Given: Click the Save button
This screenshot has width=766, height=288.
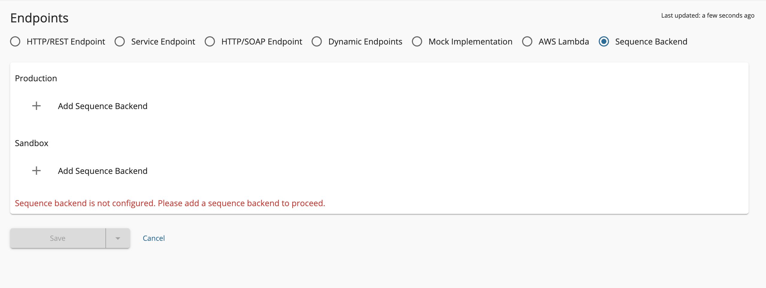Looking at the screenshot, I should point(58,238).
